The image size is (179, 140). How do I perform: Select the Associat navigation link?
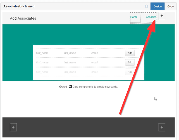click(151, 17)
